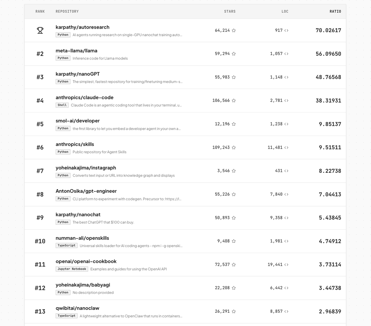
Task: Click the star icon next to smol-ai/developer count
Action: 234,124
